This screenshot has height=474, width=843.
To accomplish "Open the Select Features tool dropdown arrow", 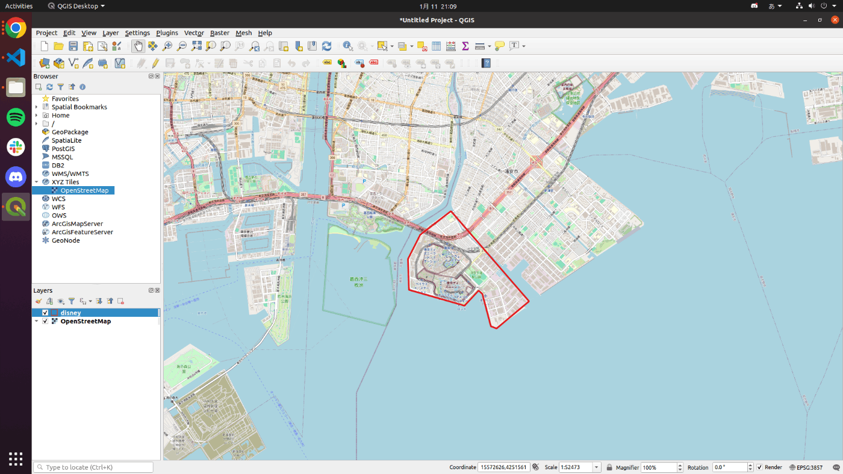I will click(392, 46).
